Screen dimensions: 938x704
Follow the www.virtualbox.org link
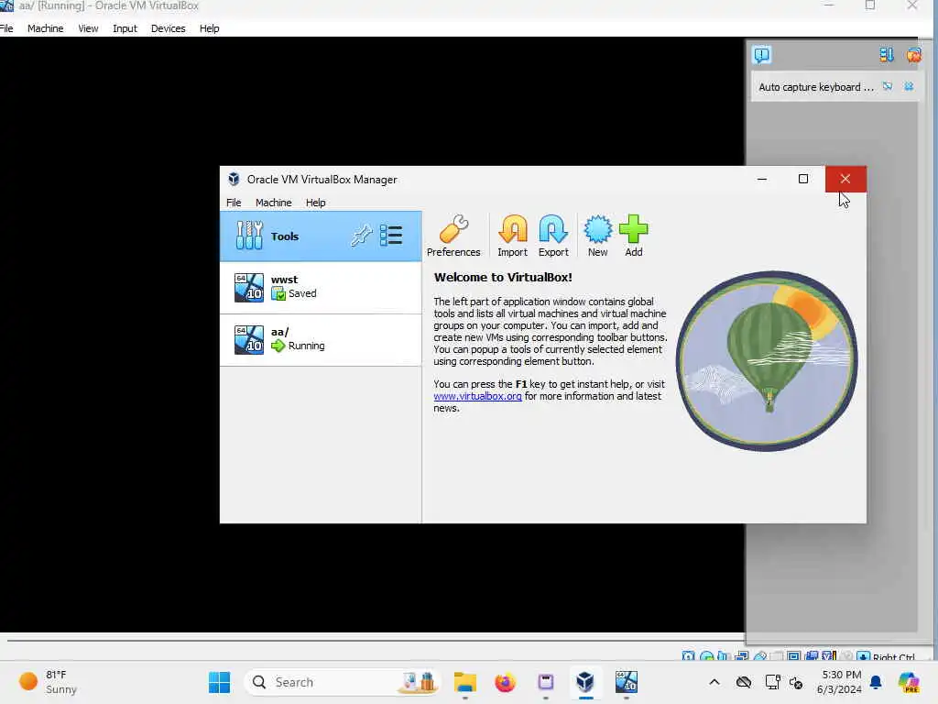coord(477,396)
